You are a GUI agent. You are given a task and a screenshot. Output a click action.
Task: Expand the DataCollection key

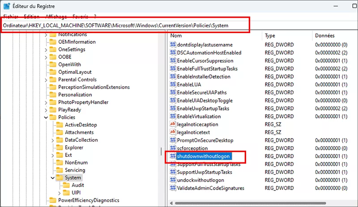tap(52, 140)
